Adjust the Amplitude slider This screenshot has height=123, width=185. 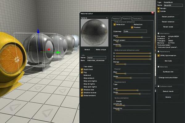(133, 105)
